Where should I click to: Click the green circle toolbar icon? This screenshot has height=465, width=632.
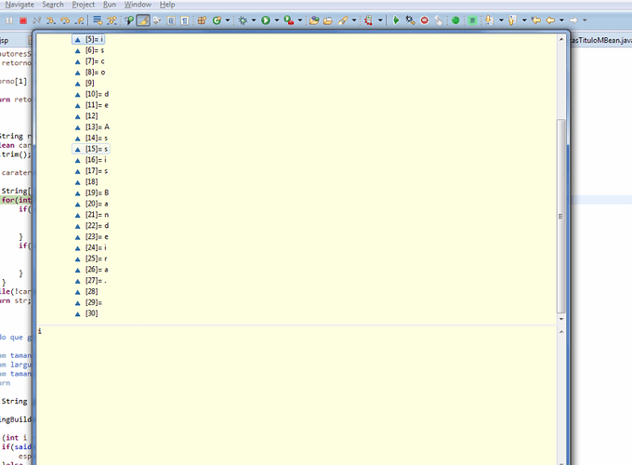(455, 20)
